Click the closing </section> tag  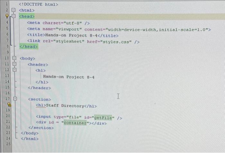[x=41, y=128]
